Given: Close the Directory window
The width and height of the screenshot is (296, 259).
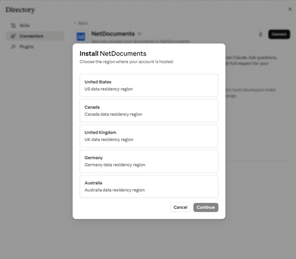Looking at the screenshot, I should (x=290, y=9).
